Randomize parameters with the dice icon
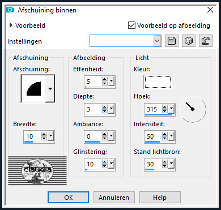Screen dimensions: 221x210 coord(189,41)
